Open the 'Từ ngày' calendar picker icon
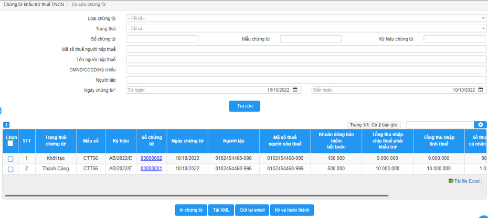Image resolution: width=488 pixels, height=218 pixels. 295,90
